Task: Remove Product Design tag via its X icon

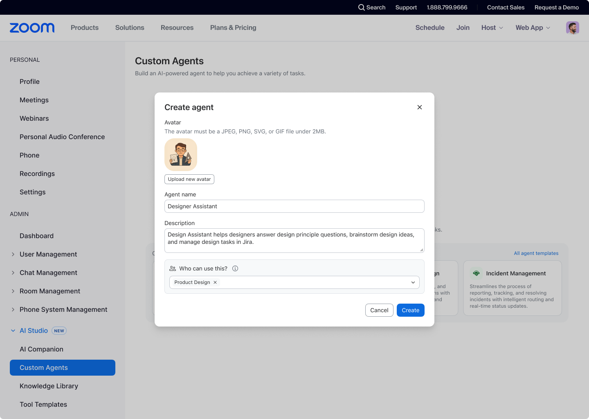Action: point(215,282)
